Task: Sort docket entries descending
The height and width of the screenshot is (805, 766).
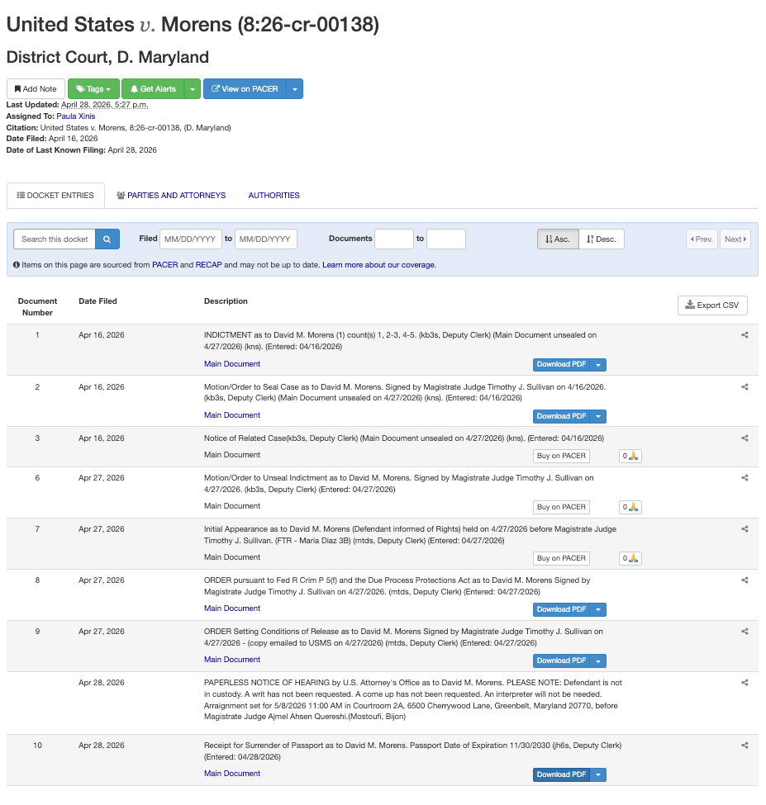Action: [x=602, y=239]
